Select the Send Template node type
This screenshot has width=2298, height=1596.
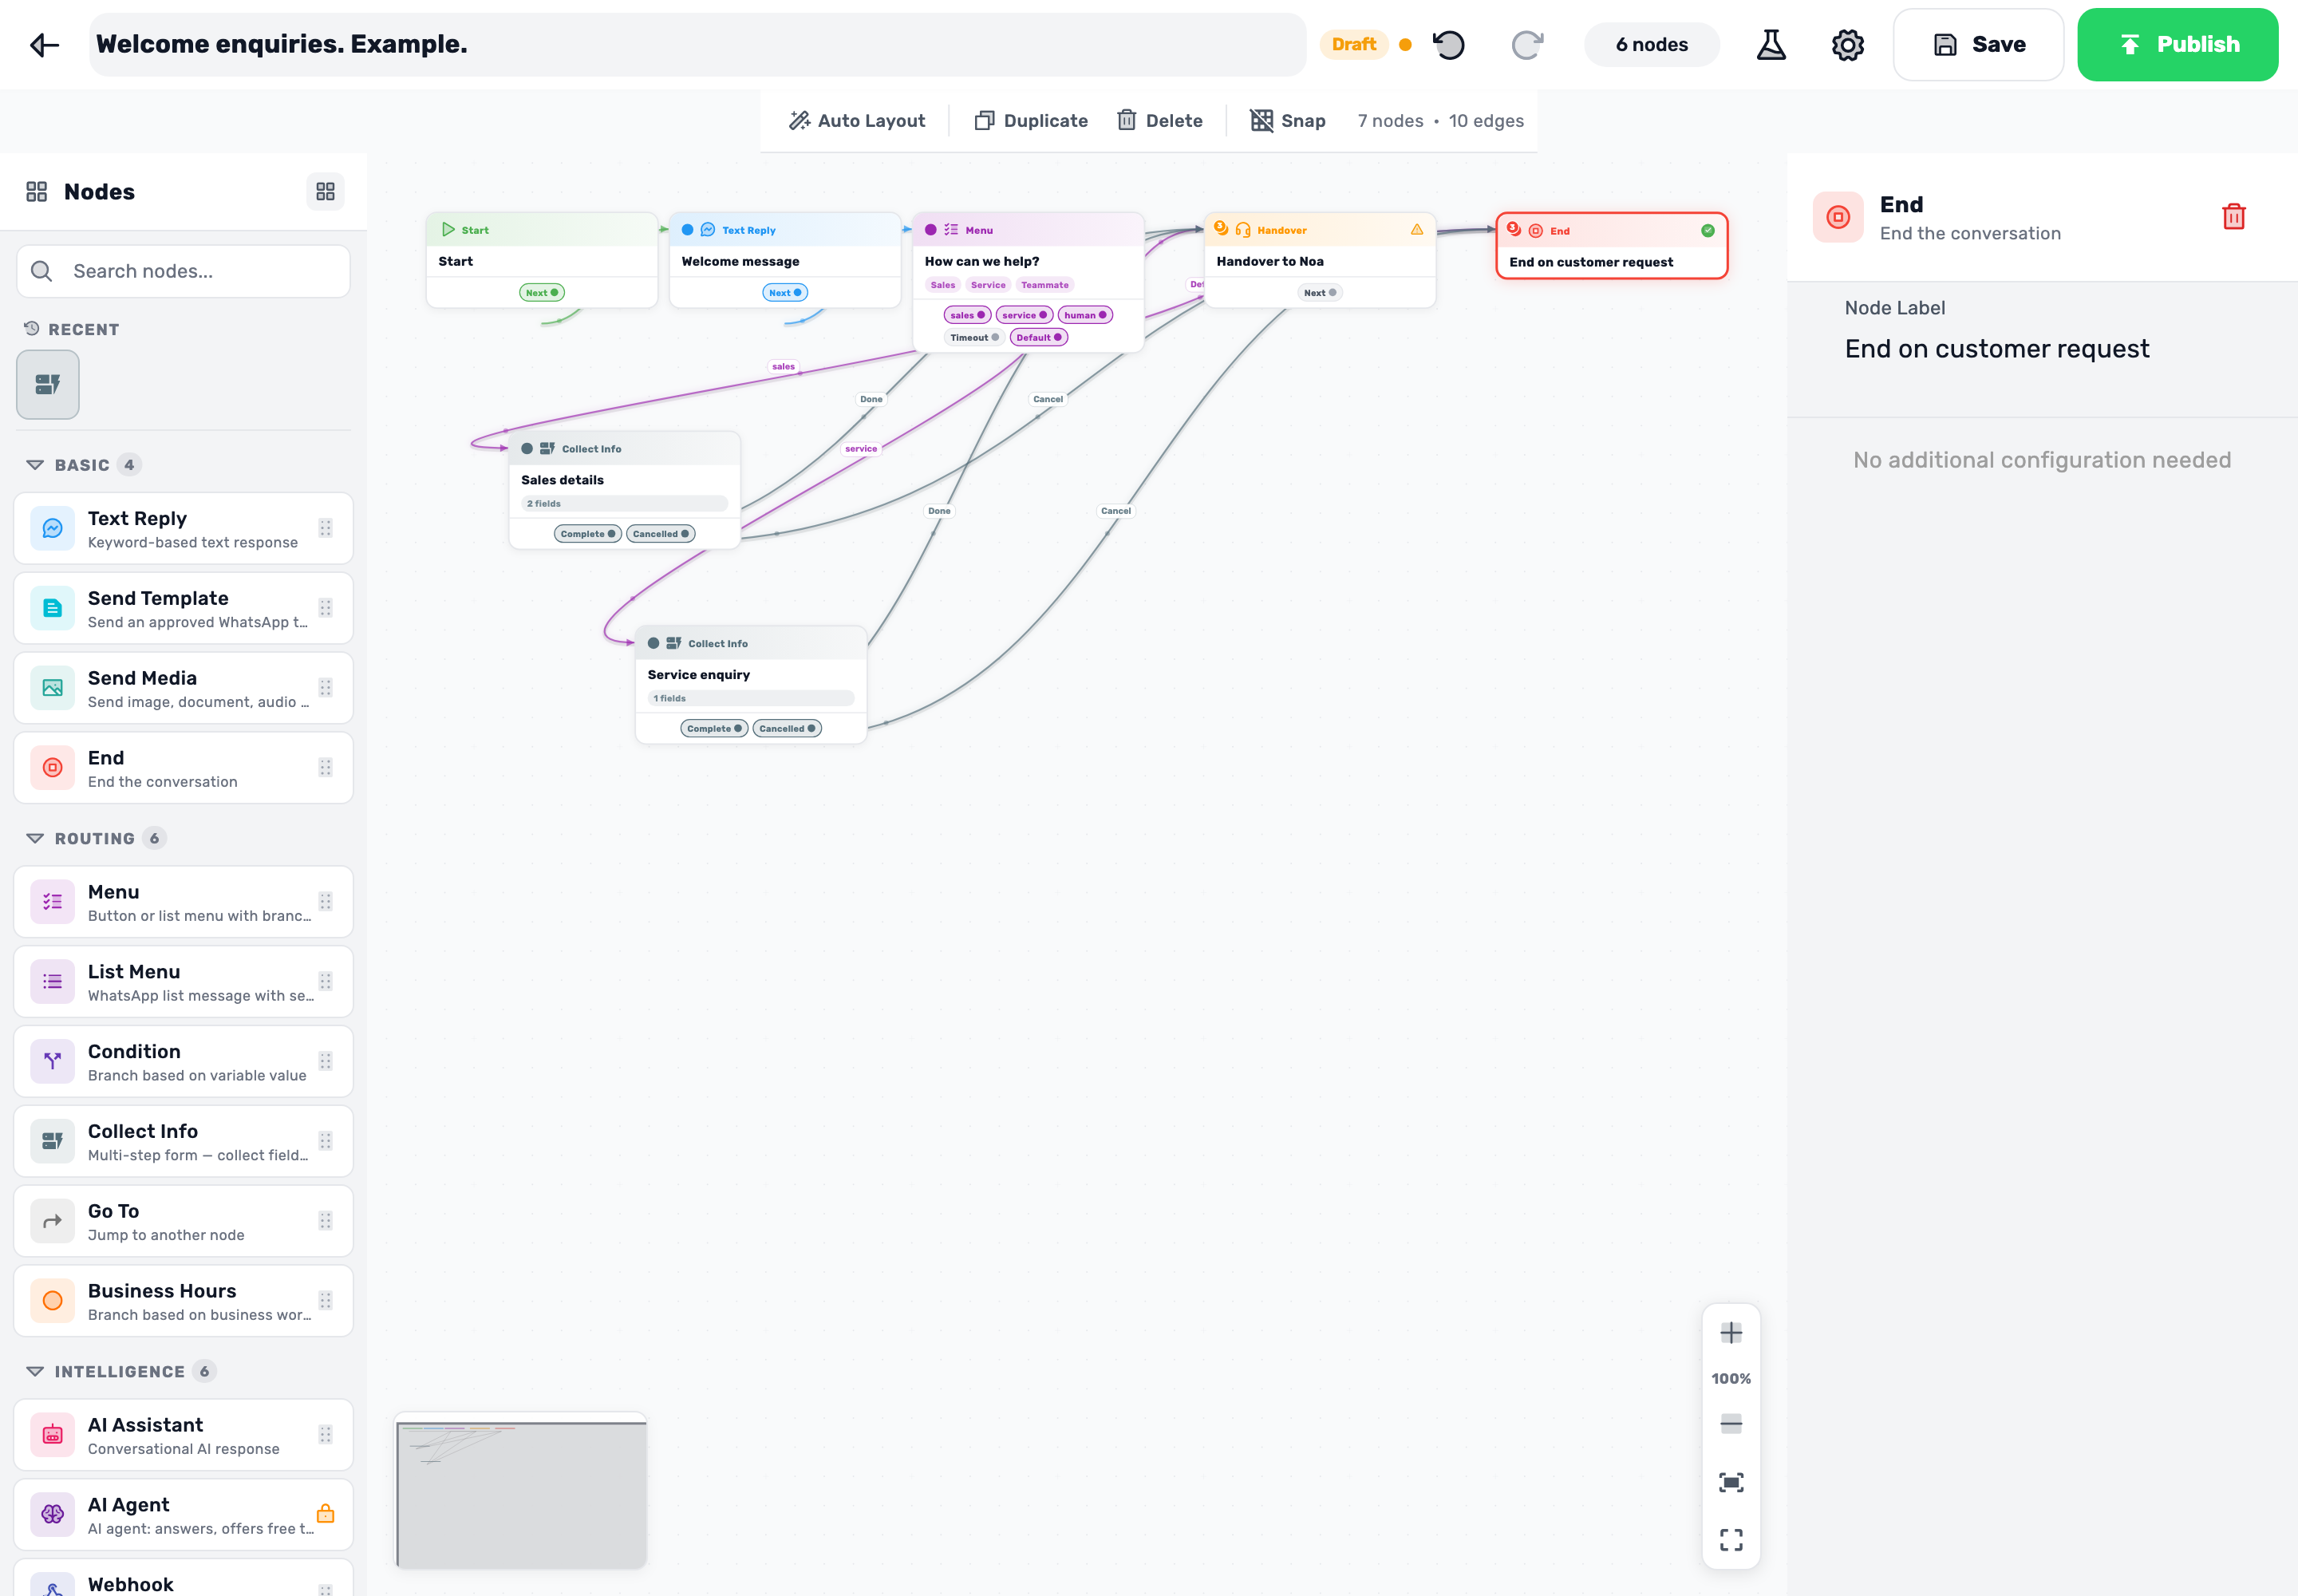tap(183, 608)
